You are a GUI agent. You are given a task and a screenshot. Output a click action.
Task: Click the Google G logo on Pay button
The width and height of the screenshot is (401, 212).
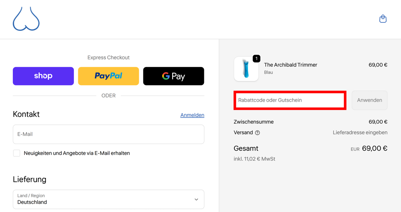click(x=166, y=76)
